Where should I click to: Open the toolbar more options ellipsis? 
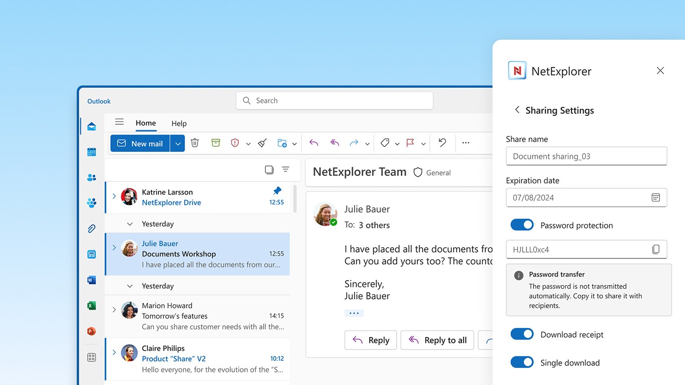(466, 143)
